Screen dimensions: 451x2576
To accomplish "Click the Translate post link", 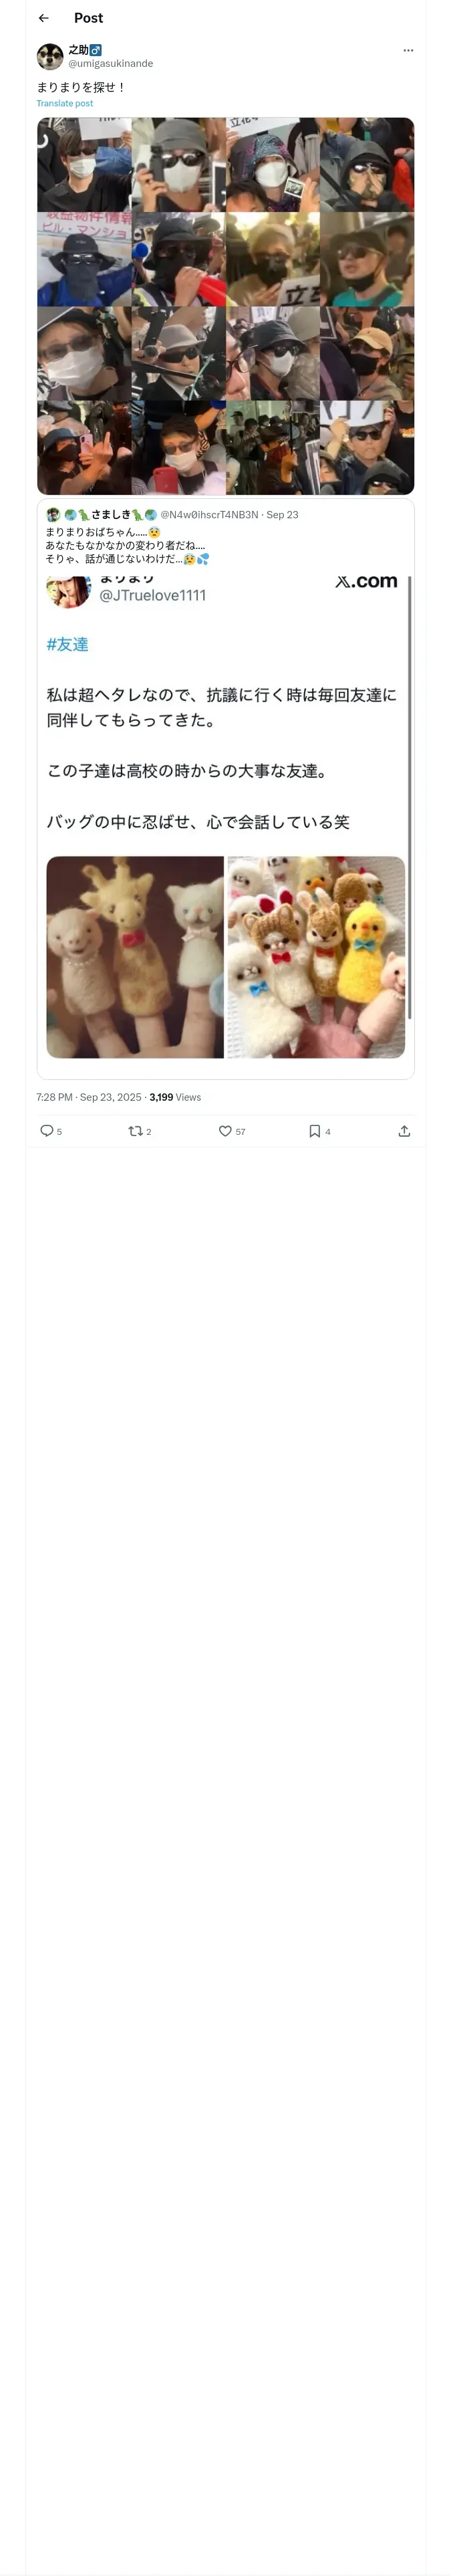I will (x=65, y=103).
